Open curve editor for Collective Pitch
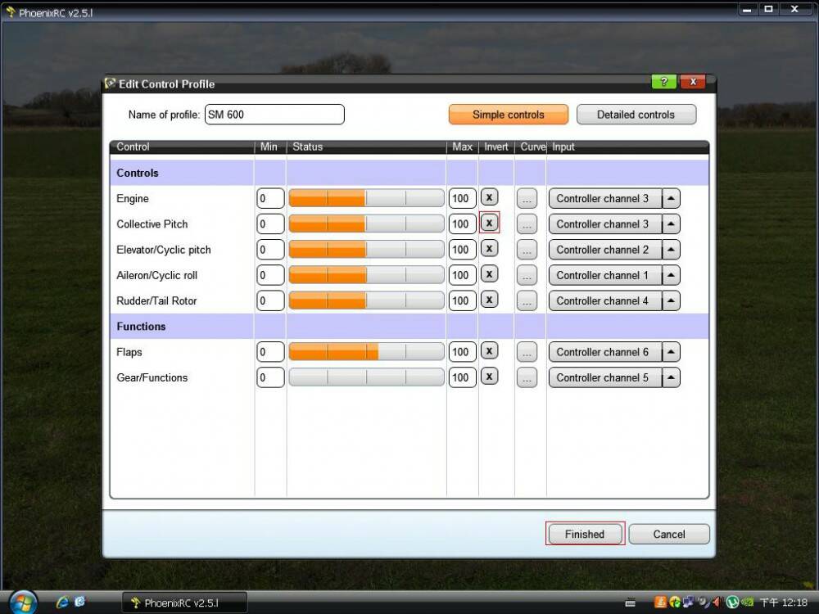 527,224
